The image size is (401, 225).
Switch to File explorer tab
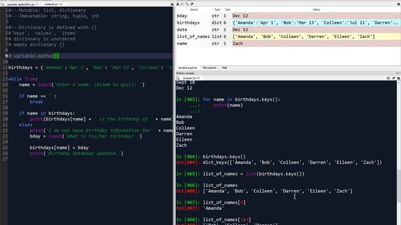[209, 68]
